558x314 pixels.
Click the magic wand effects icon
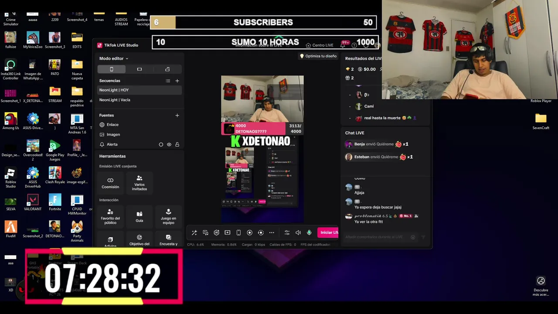point(194,233)
